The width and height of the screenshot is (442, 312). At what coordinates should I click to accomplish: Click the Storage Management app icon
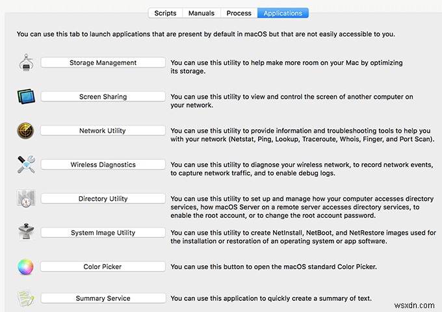click(25, 62)
